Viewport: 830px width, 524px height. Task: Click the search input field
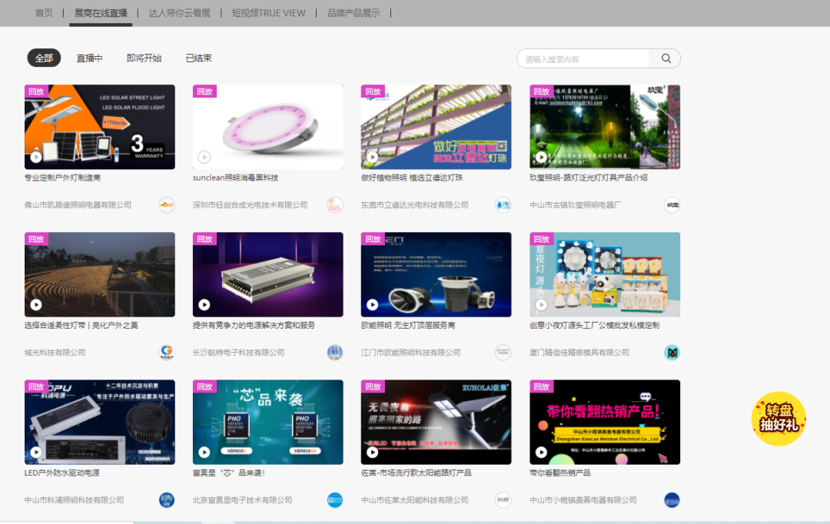click(584, 58)
